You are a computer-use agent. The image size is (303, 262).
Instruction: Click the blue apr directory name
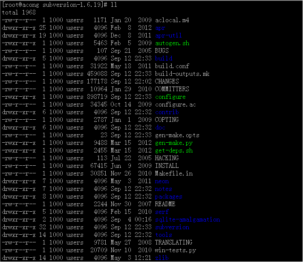(x=160, y=28)
